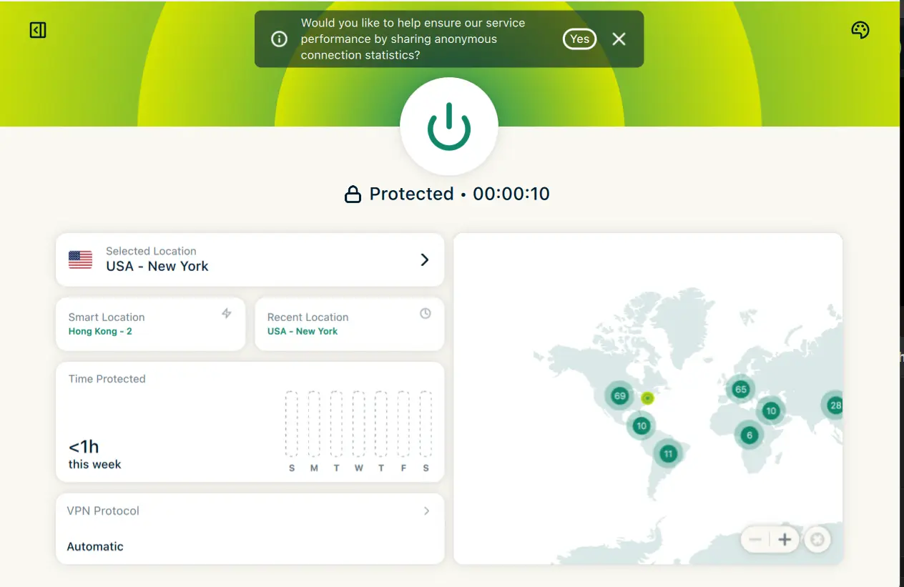Connect to Recent Location USA - New York
Image resolution: width=904 pixels, height=587 pixels.
[x=349, y=324]
